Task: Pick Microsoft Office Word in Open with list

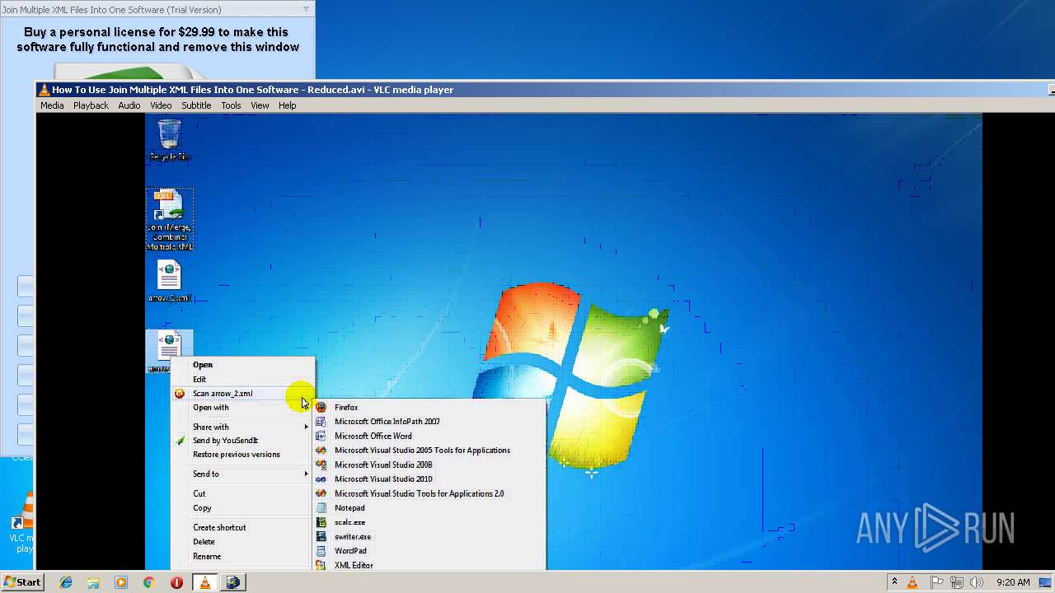Action: click(x=373, y=437)
